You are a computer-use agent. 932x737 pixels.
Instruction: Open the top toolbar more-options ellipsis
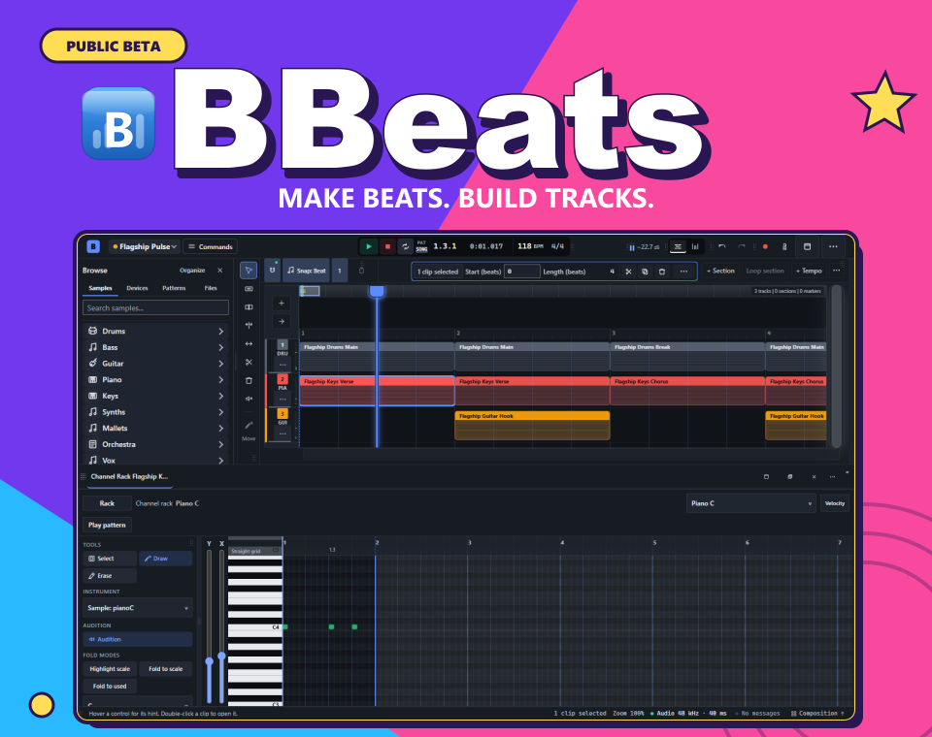(833, 246)
